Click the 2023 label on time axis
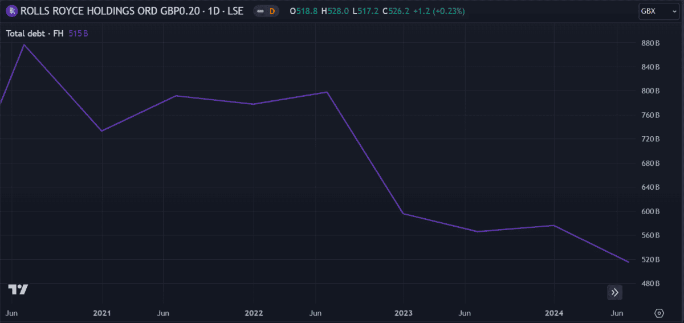684x323 pixels. (x=404, y=313)
